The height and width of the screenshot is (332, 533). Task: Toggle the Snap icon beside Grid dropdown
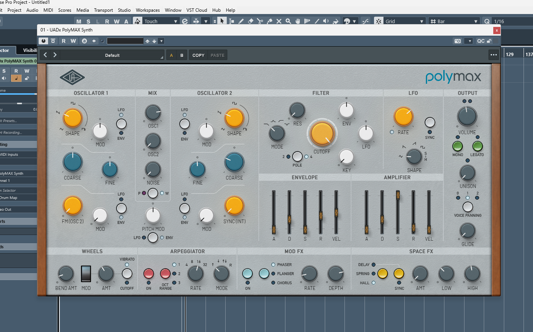[x=379, y=21]
